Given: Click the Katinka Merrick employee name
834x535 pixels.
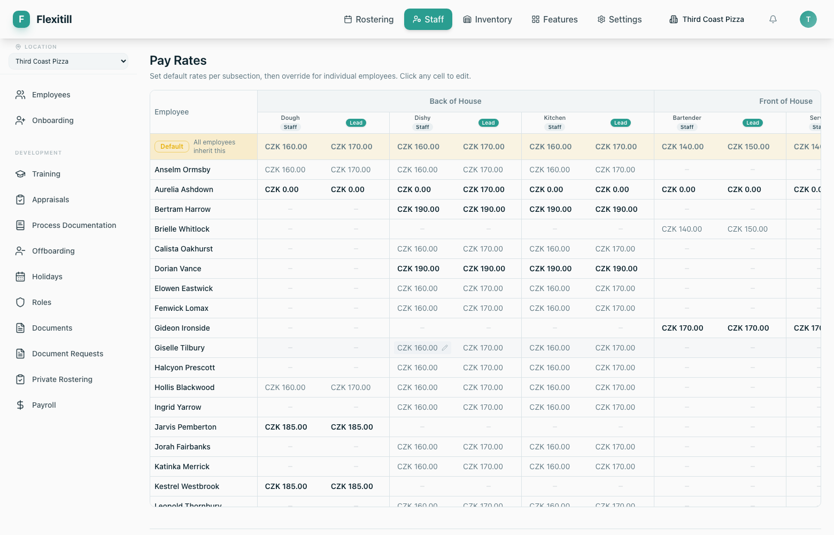Looking at the screenshot, I should click(x=182, y=467).
